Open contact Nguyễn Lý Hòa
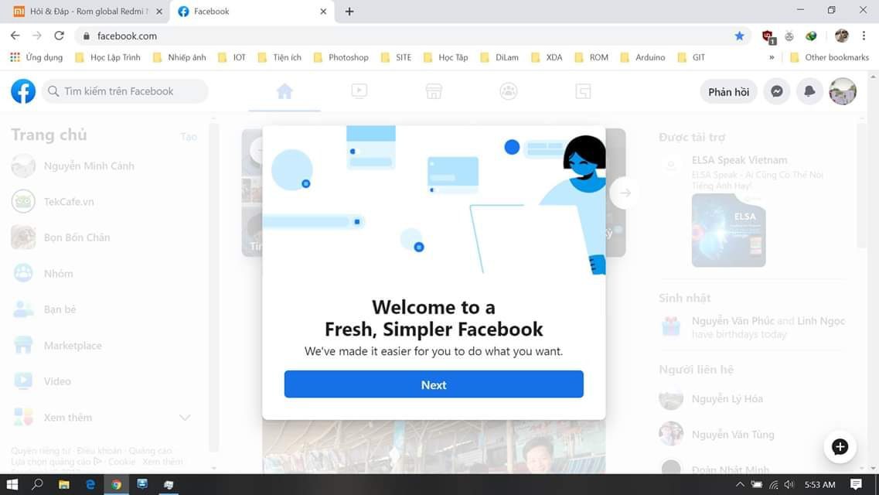This screenshot has width=879, height=495. tap(710, 399)
